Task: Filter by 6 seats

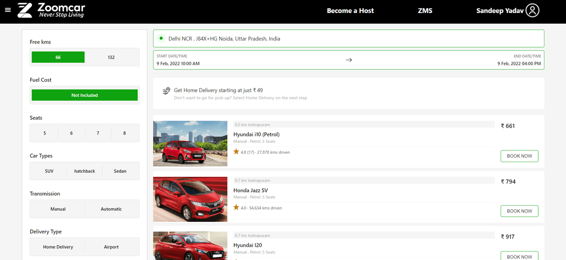Action: point(71,133)
